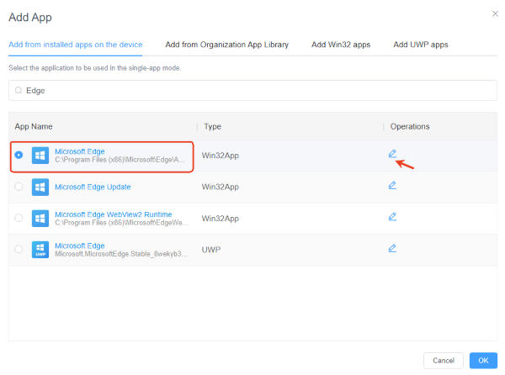
Task: Select the UWP Microsoft Edge radio button
Action: (x=19, y=249)
